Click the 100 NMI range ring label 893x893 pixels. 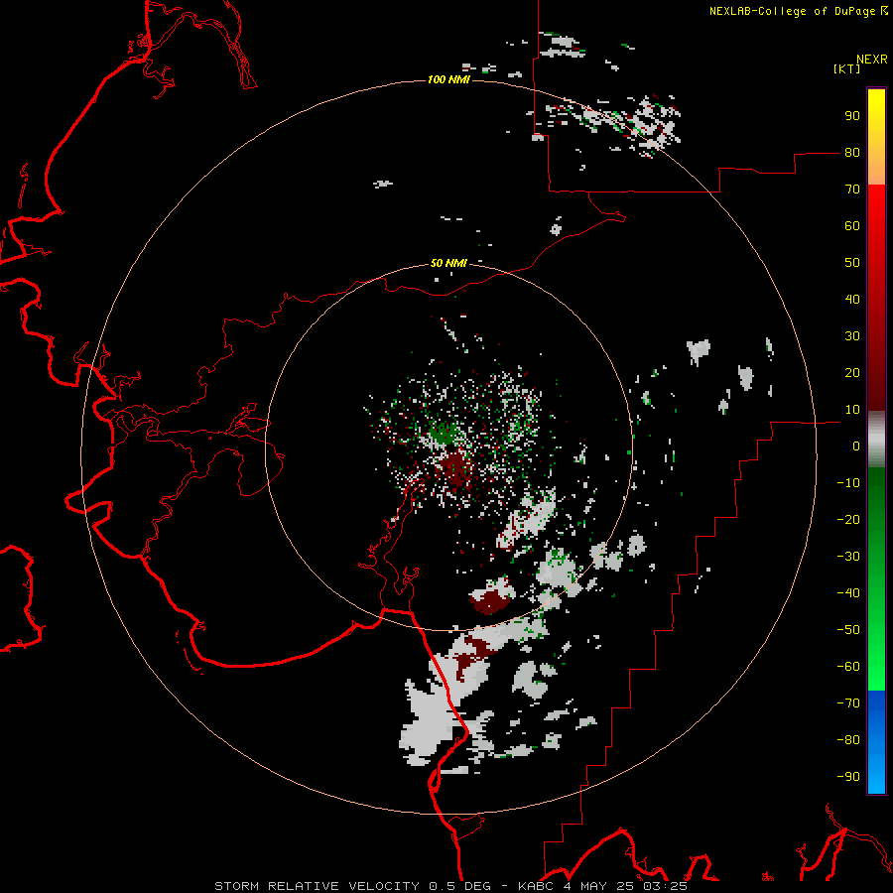[448, 79]
